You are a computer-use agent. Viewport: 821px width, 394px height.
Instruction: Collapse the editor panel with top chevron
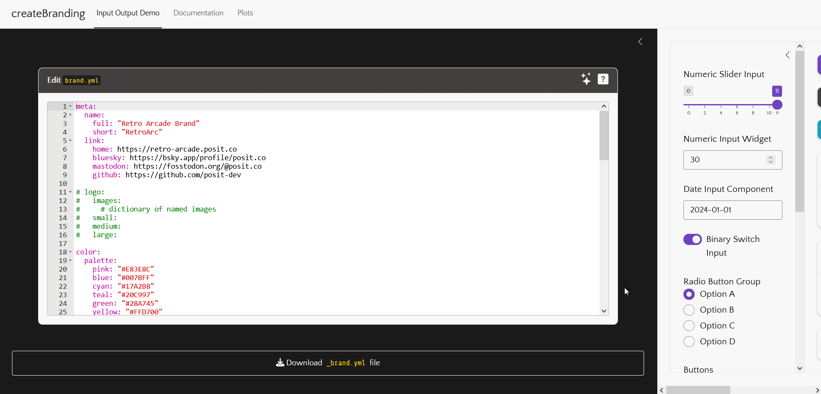[x=640, y=42]
